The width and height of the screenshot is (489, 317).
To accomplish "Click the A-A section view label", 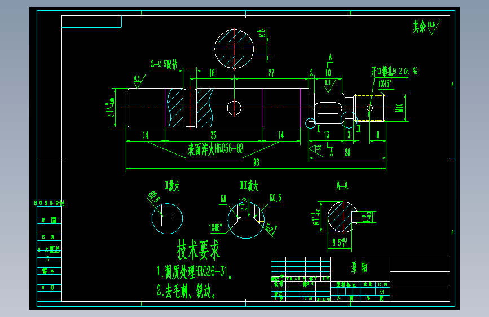I will tap(342, 186).
